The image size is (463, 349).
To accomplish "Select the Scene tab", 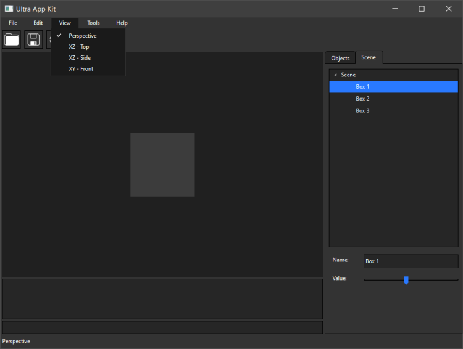I will coord(369,57).
